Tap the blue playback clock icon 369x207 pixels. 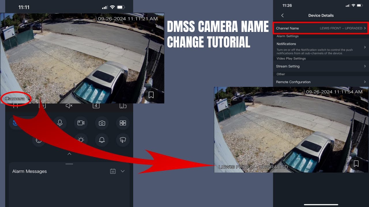coord(15,123)
